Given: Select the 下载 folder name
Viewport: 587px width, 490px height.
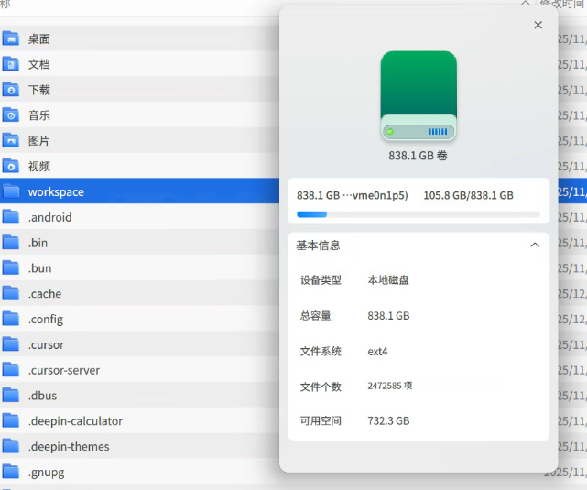Looking at the screenshot, I should (x=39, y=90).
